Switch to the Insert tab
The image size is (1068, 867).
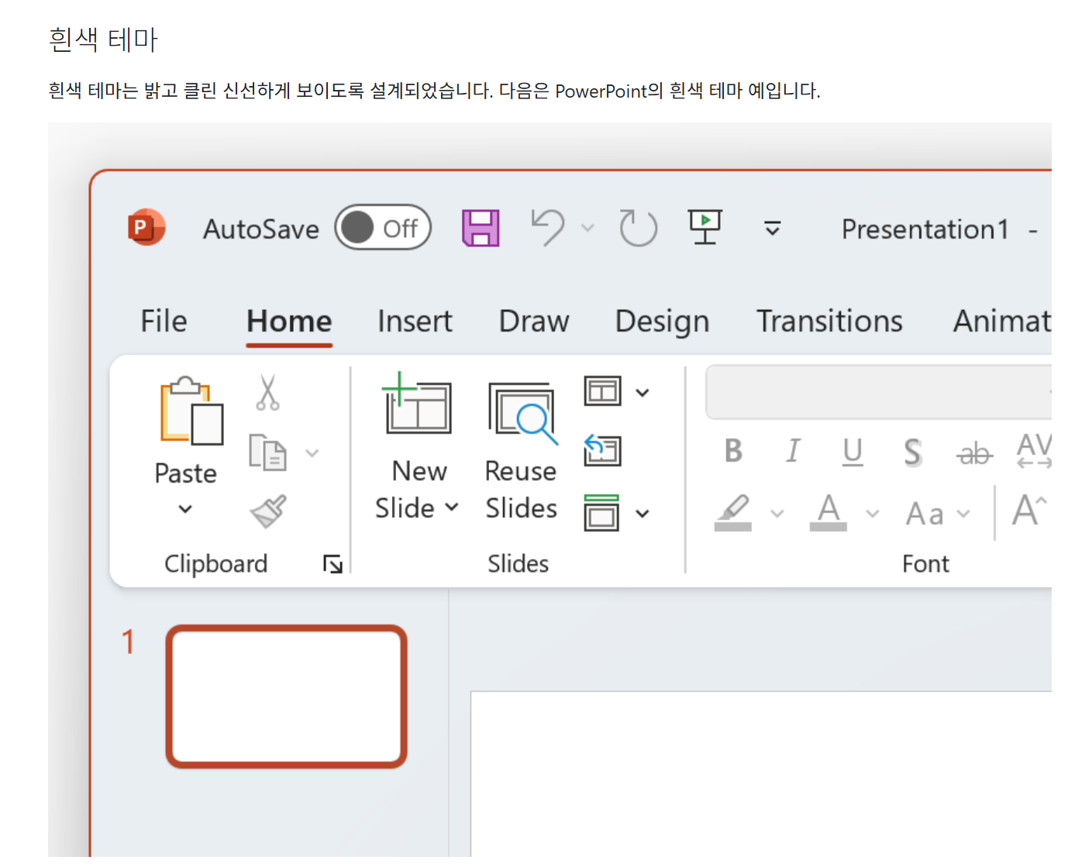pyautogui.click(x=415, y=322)
